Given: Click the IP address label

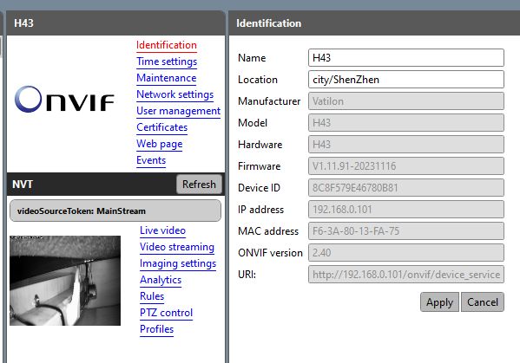Looking at the screenshot, I should 260,210.
